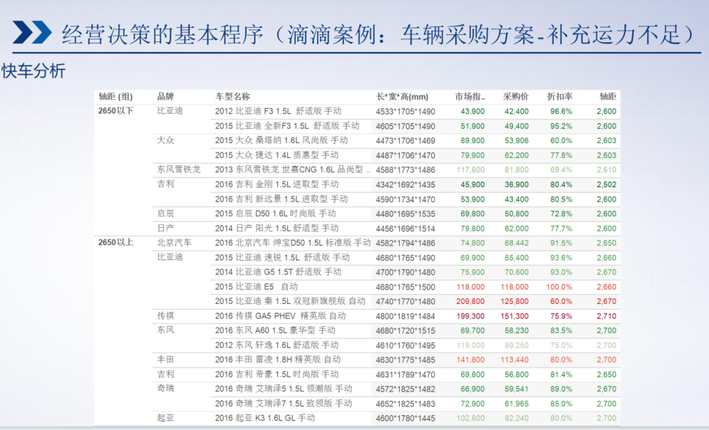709x430 pixels.
Task: Click discount rate '96.6%'
Action: tap(561, 112)
